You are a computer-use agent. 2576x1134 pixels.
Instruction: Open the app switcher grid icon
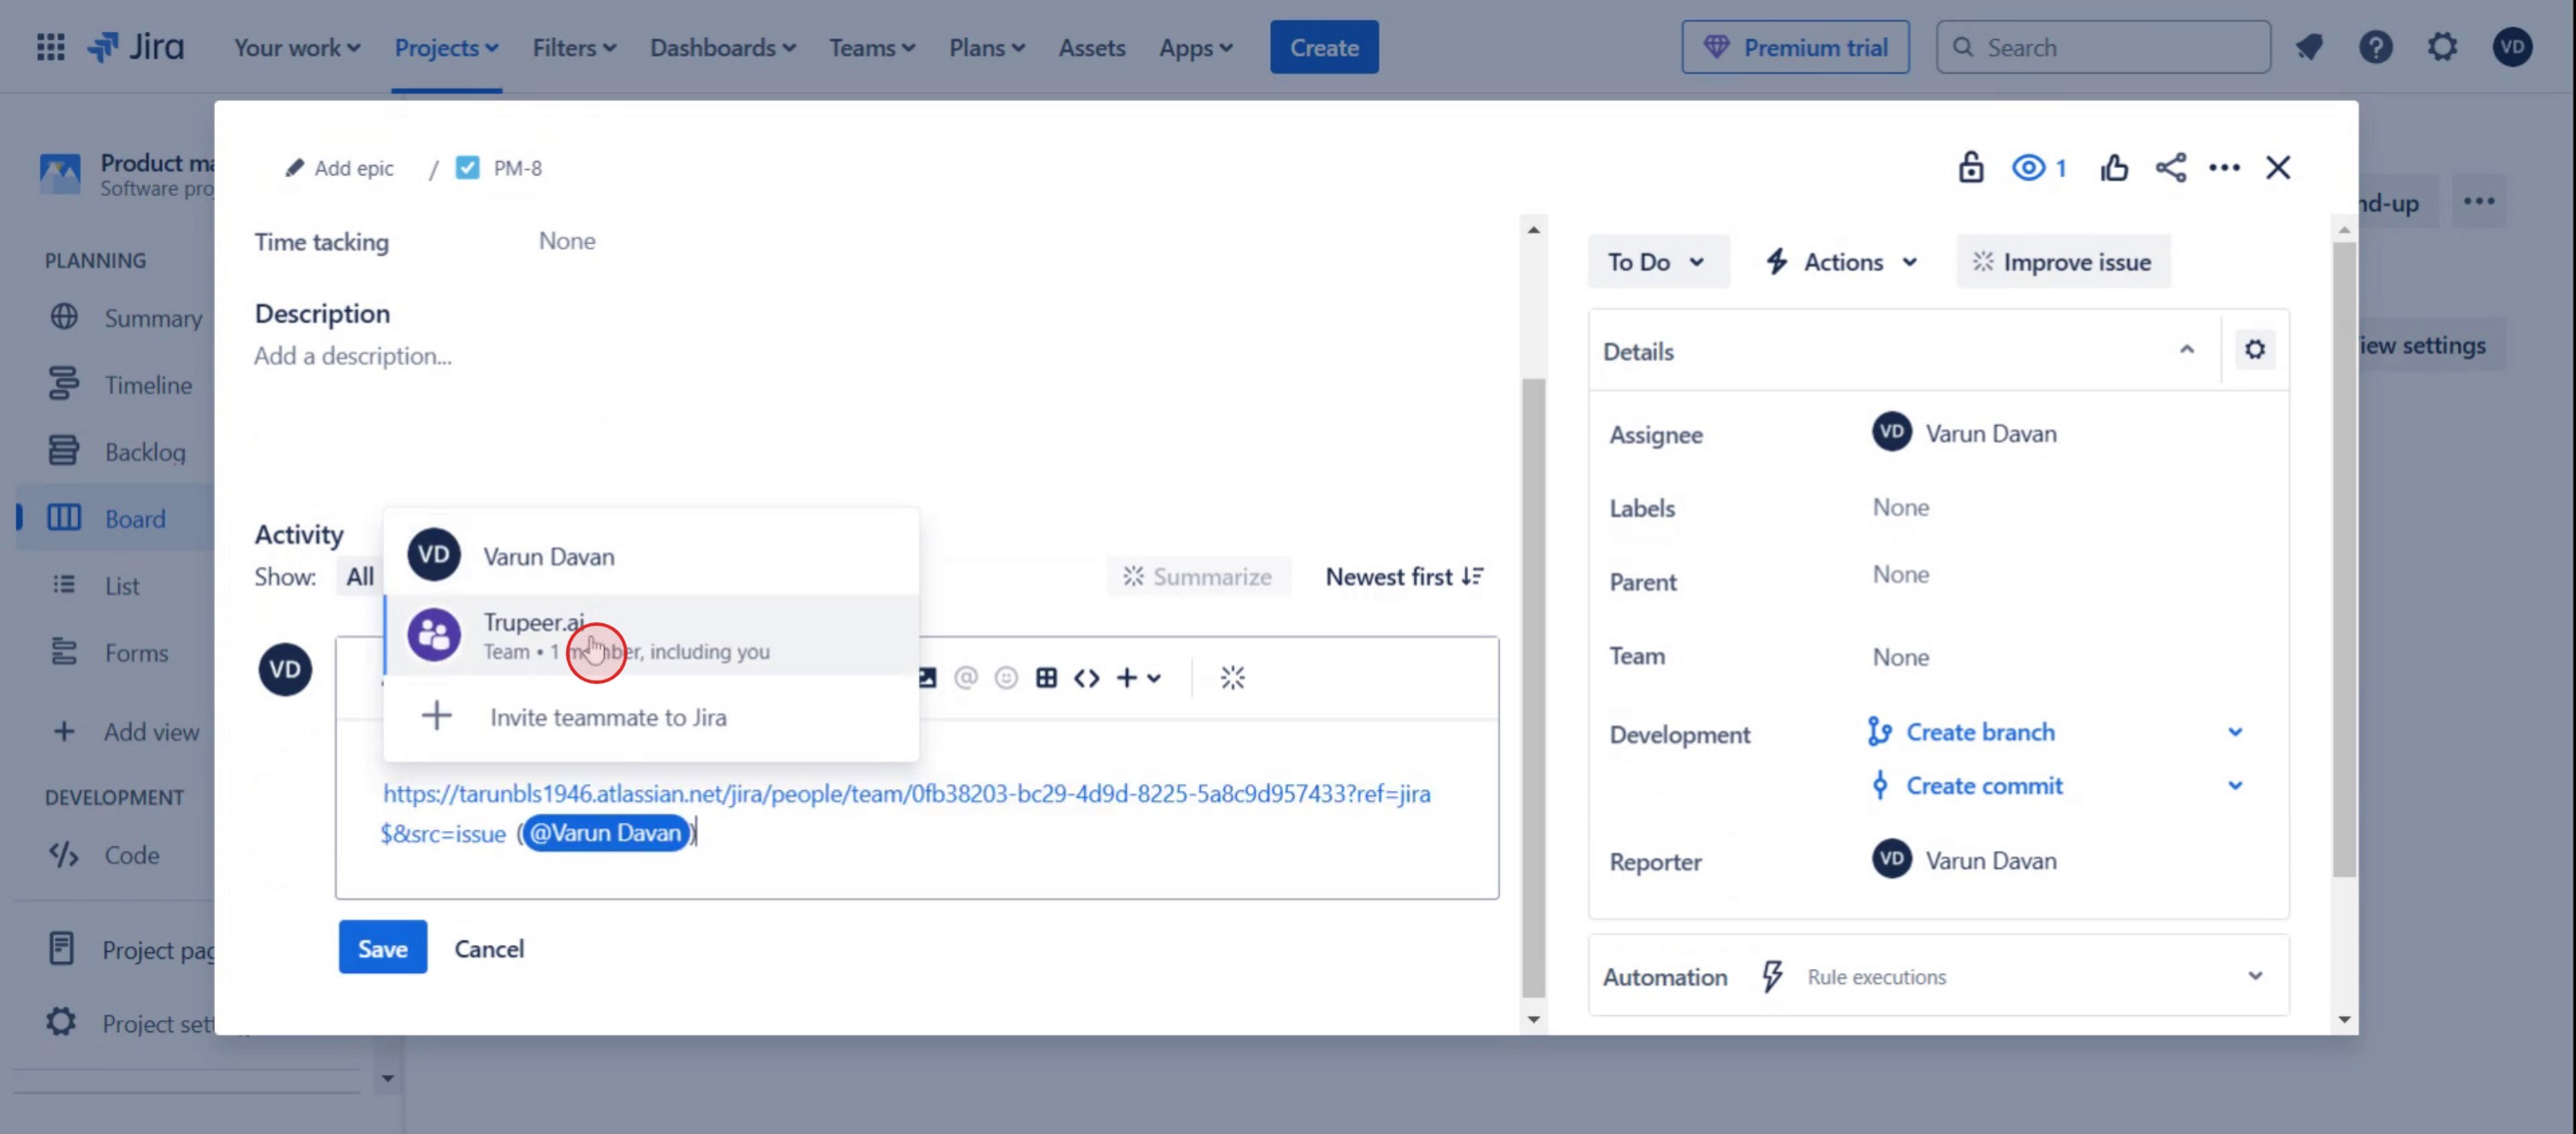(x=50, y=47)
